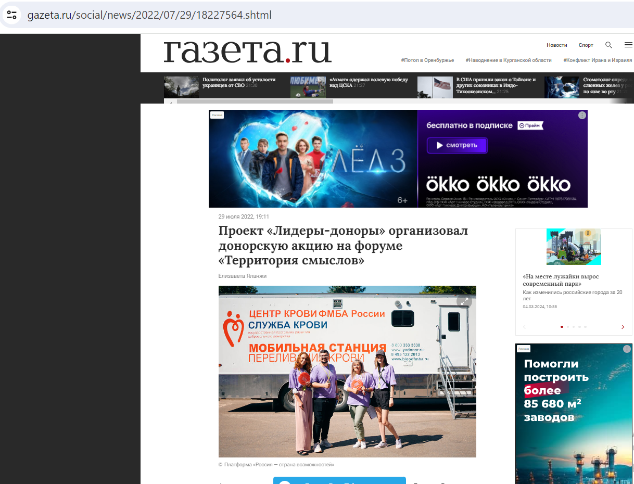The height and width of the screenshot is (484, 634).
Task: Click the Помогли построить заводов ad
Action: pos(574,414)
